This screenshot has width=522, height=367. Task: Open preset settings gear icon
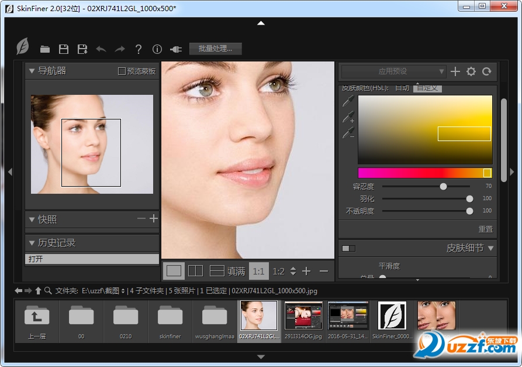click(471, 71)
